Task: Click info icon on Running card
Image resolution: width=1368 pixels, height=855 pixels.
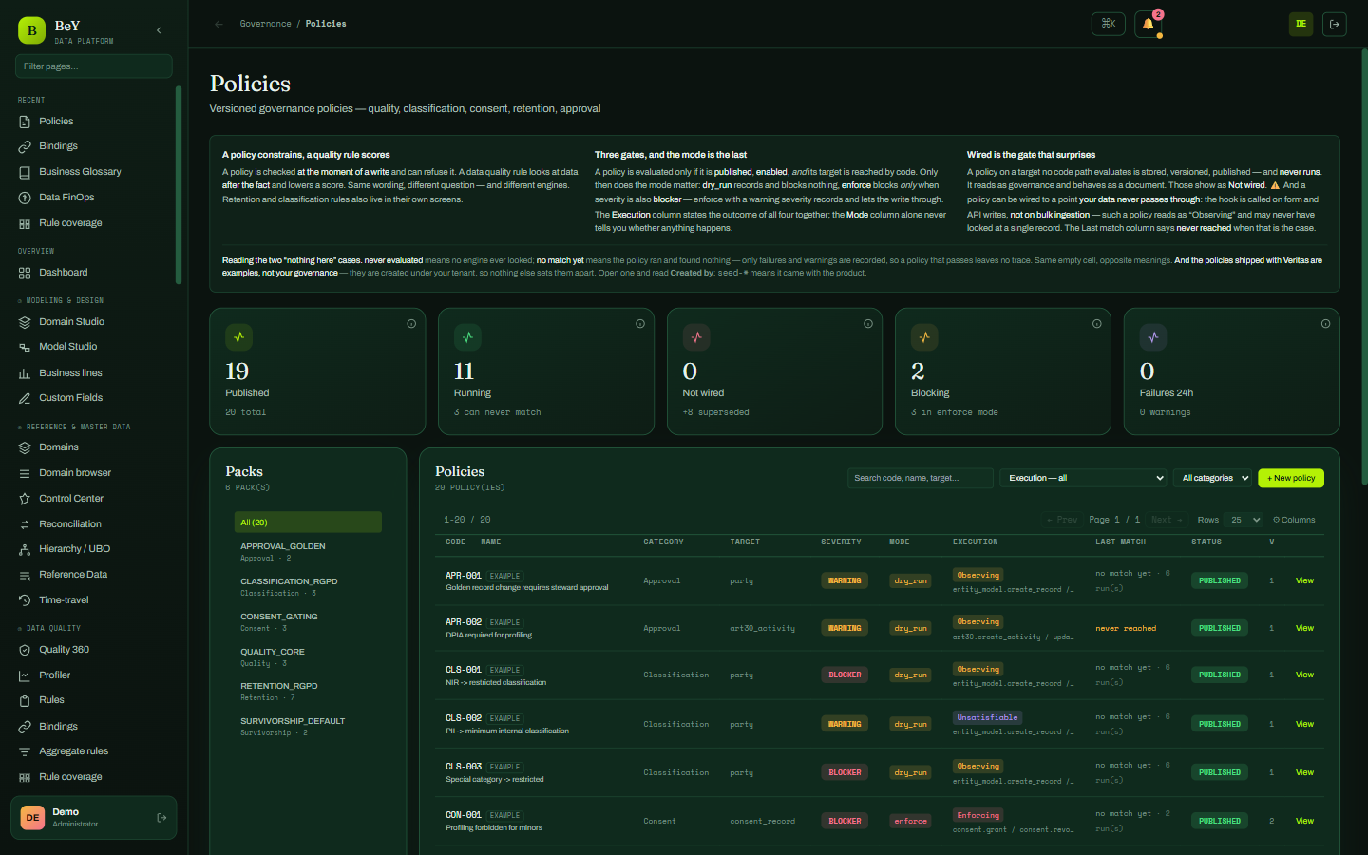Action: coord(640,324)
